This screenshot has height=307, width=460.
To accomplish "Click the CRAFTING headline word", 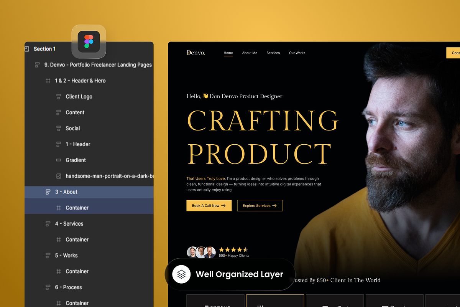I will click(263, 121).
